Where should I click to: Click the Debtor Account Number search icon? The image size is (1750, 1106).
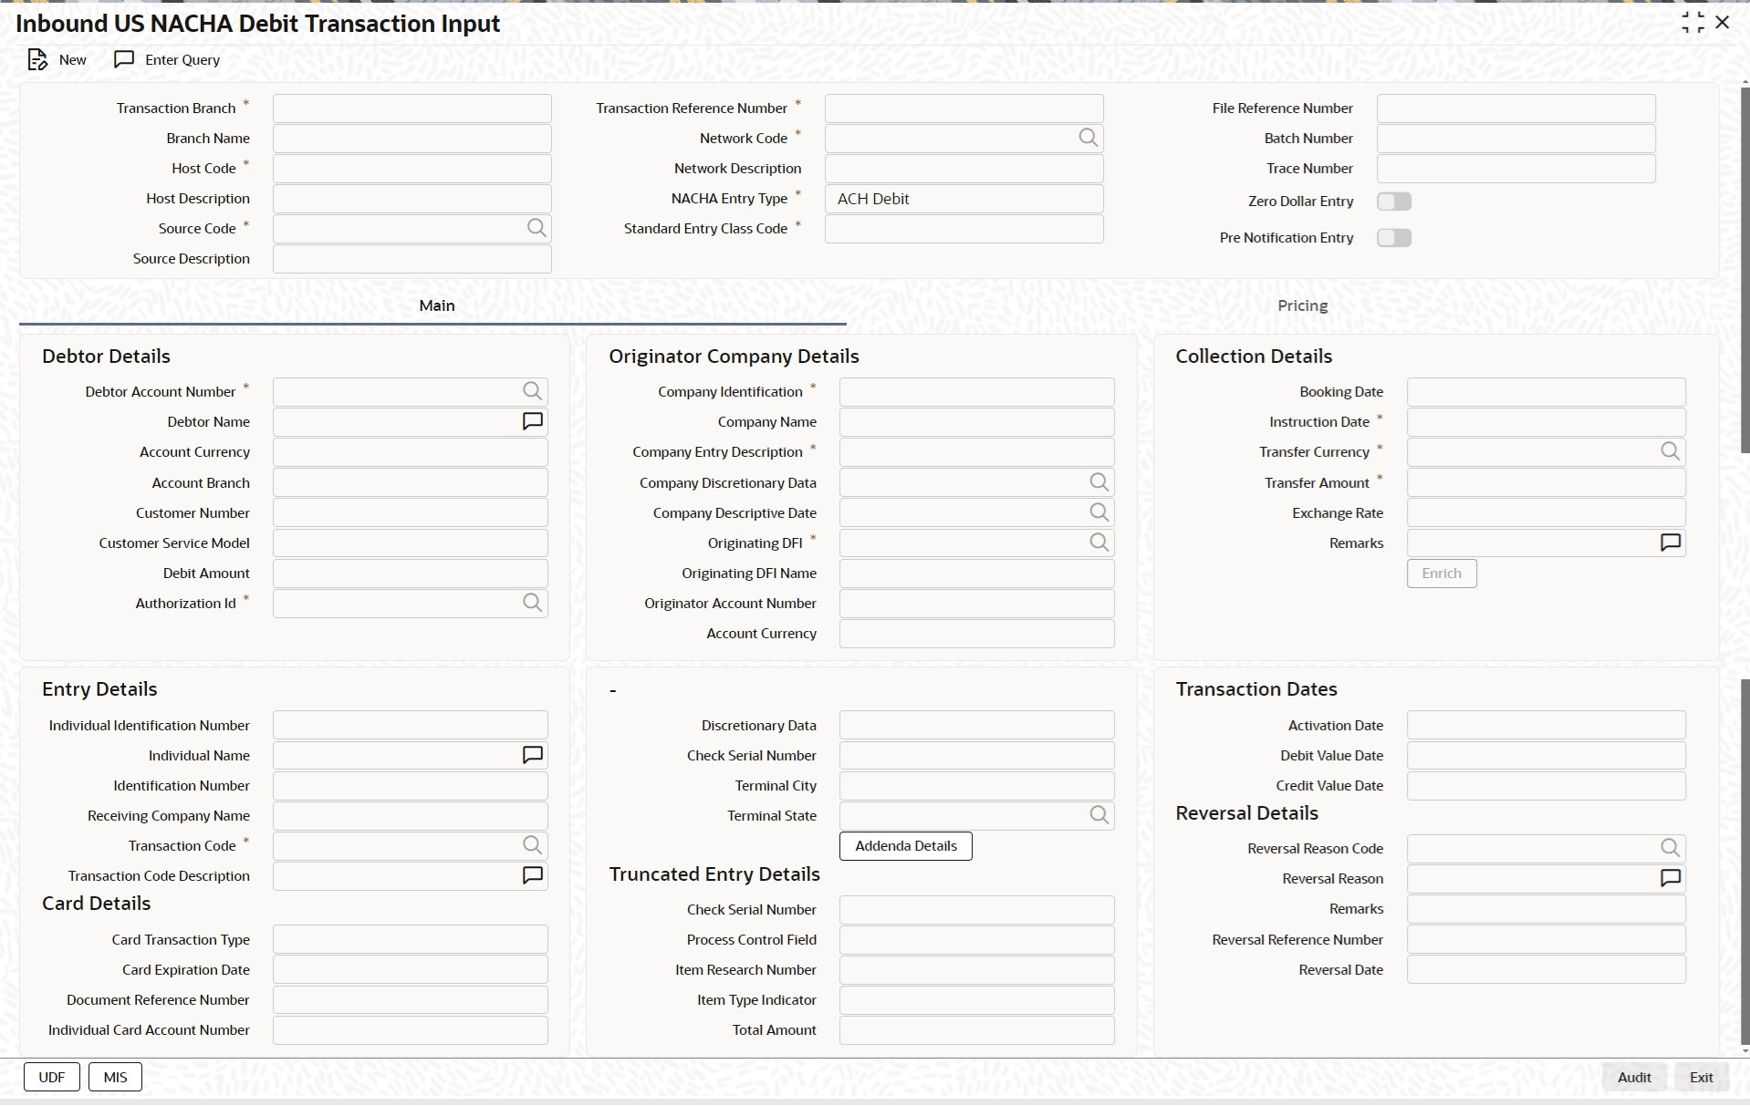pos(532,391)
